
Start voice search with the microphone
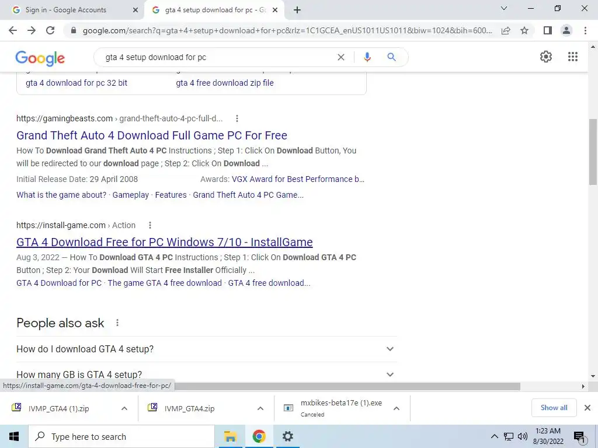tap(367, 57)
